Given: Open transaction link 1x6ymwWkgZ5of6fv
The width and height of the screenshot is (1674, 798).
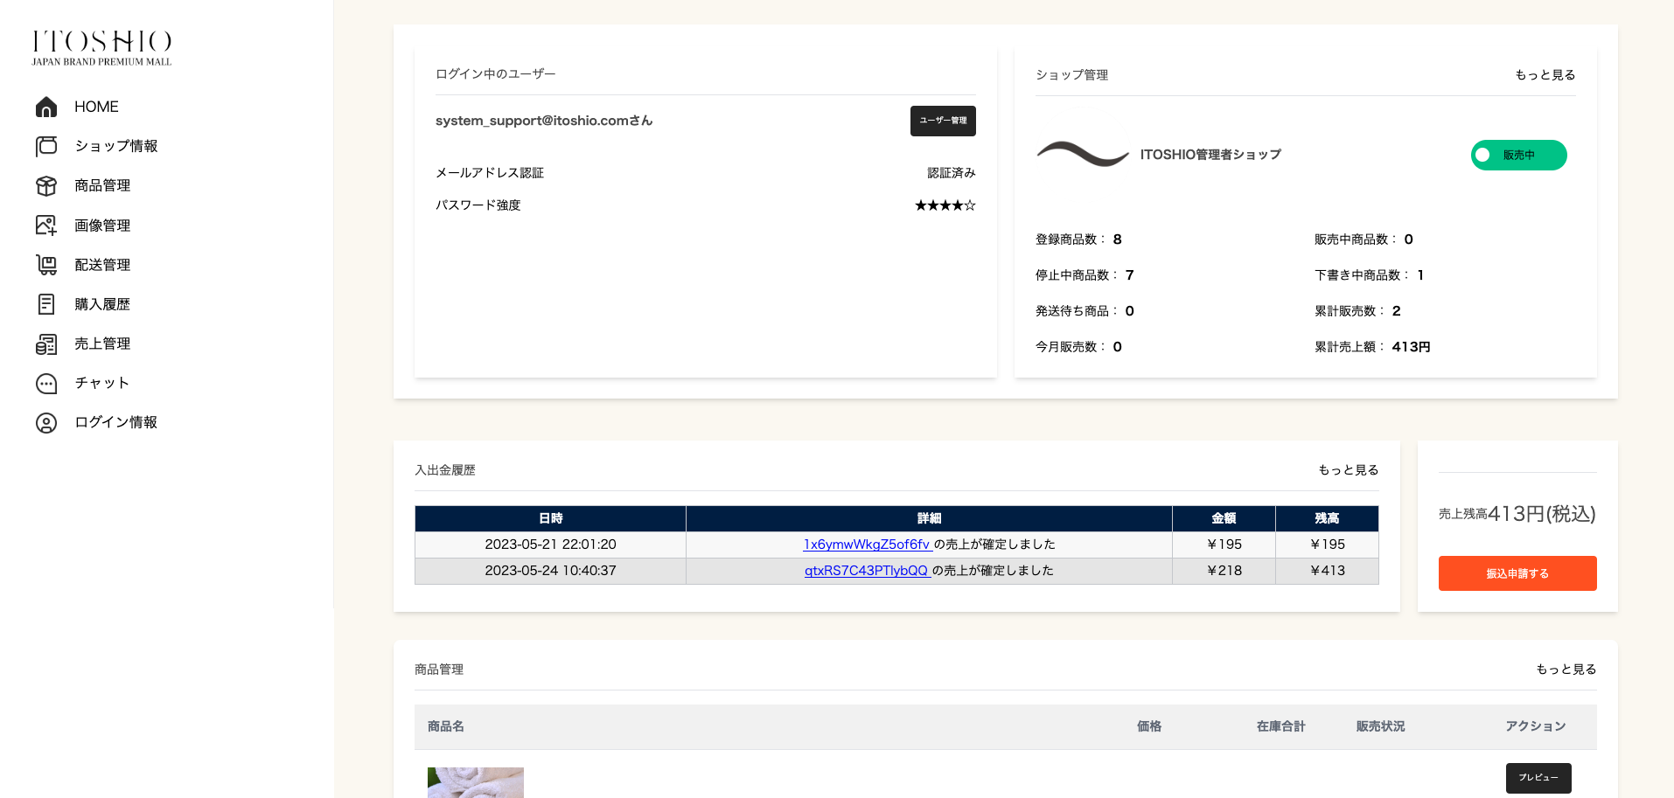Looking at the screenshot, I should click(x=866, y=544).
